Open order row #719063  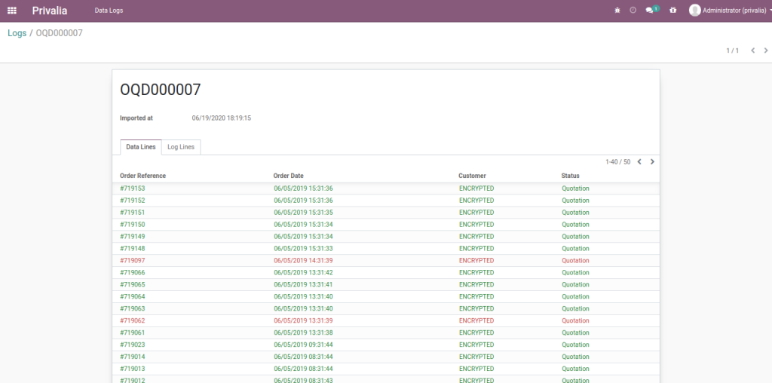tap(386, 308)
